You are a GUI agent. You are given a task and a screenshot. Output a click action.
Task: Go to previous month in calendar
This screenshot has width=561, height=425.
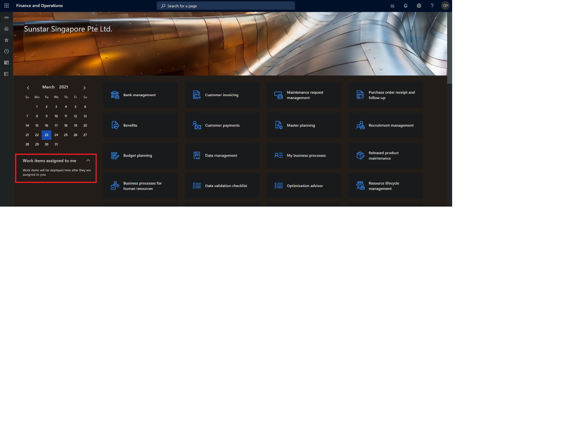[x=28, y=88]
